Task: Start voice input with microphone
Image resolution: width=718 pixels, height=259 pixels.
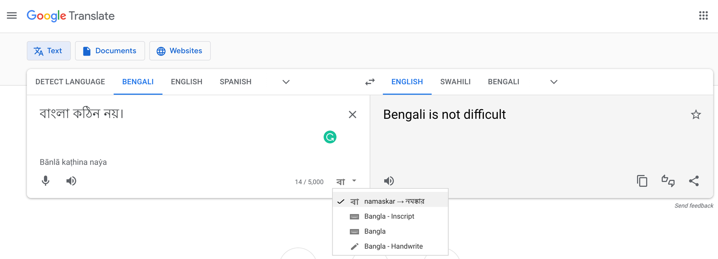Action: click(x=46, y=181)
